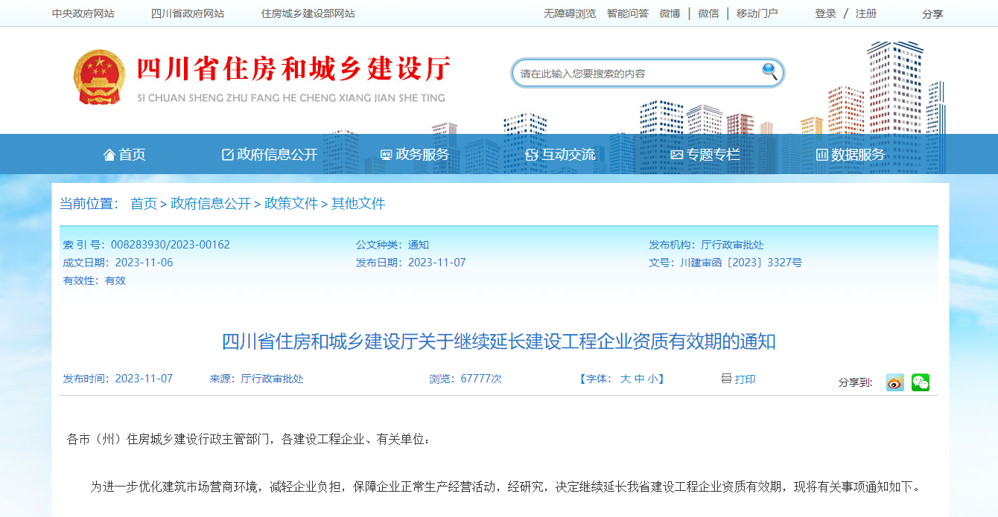The image size is (998, 517).
Task: Visit the 住房城乡建设部网站 link
Action: pyautogui.click(x=308, y=13)
